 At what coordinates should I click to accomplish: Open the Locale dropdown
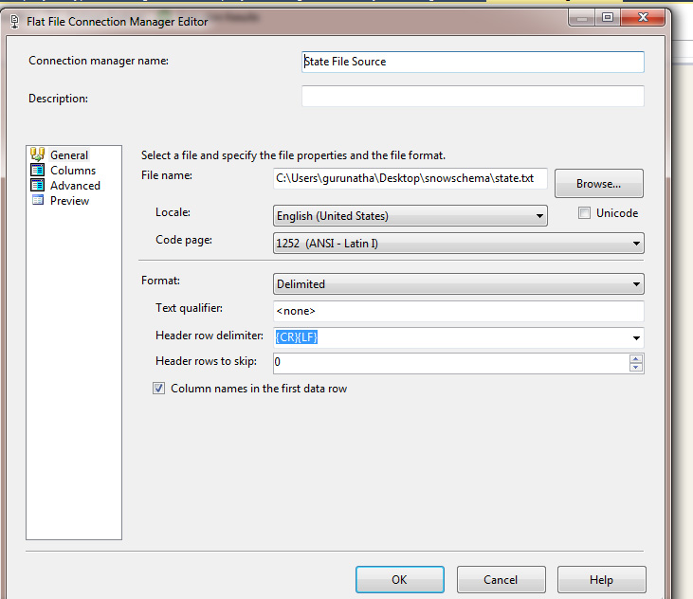410,215
